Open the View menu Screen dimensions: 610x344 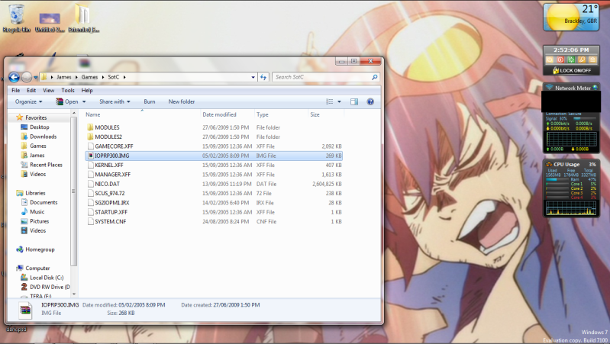48,90
